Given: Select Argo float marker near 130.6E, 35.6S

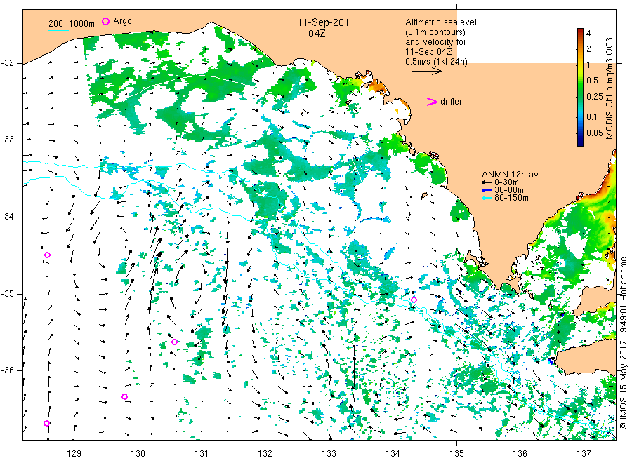Looking at the screenshot, I should click(x=175, y=342).
